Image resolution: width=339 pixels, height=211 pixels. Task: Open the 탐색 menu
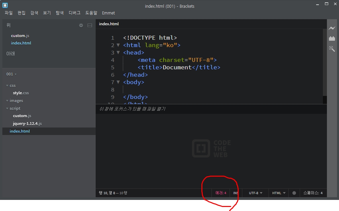[60, 13]
